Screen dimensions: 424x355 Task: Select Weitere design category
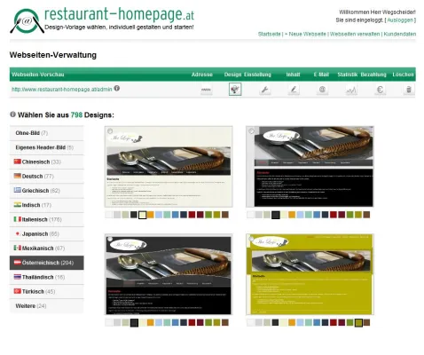pyautogui.click(x=47, y=306)
